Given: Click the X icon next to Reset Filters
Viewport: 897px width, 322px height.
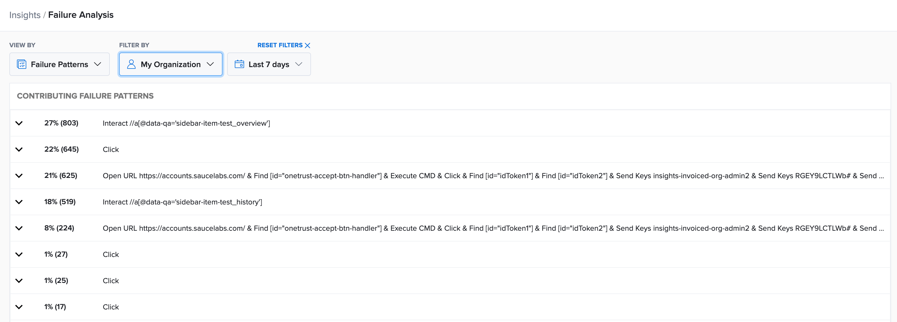Looking at the screenshot, I should tap(307, 45).
